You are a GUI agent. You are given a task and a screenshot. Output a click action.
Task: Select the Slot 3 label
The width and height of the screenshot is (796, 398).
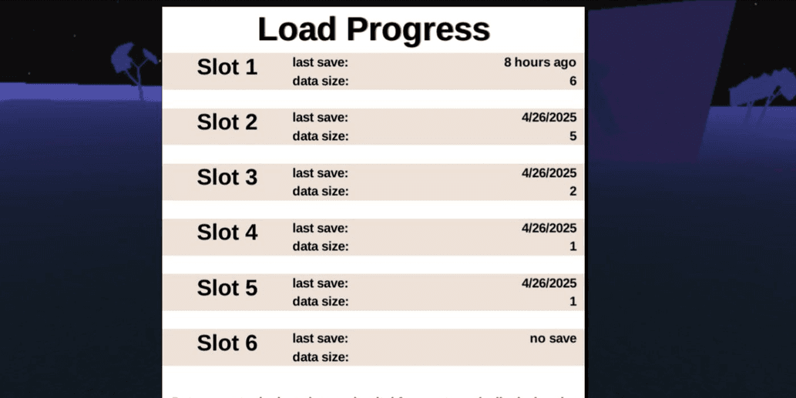(x=227, y=177)
